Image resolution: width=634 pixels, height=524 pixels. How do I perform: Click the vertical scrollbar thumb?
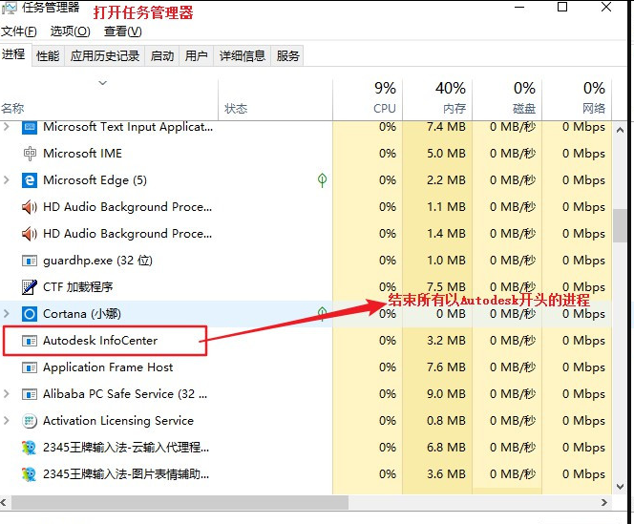click(x=620, y=225)
